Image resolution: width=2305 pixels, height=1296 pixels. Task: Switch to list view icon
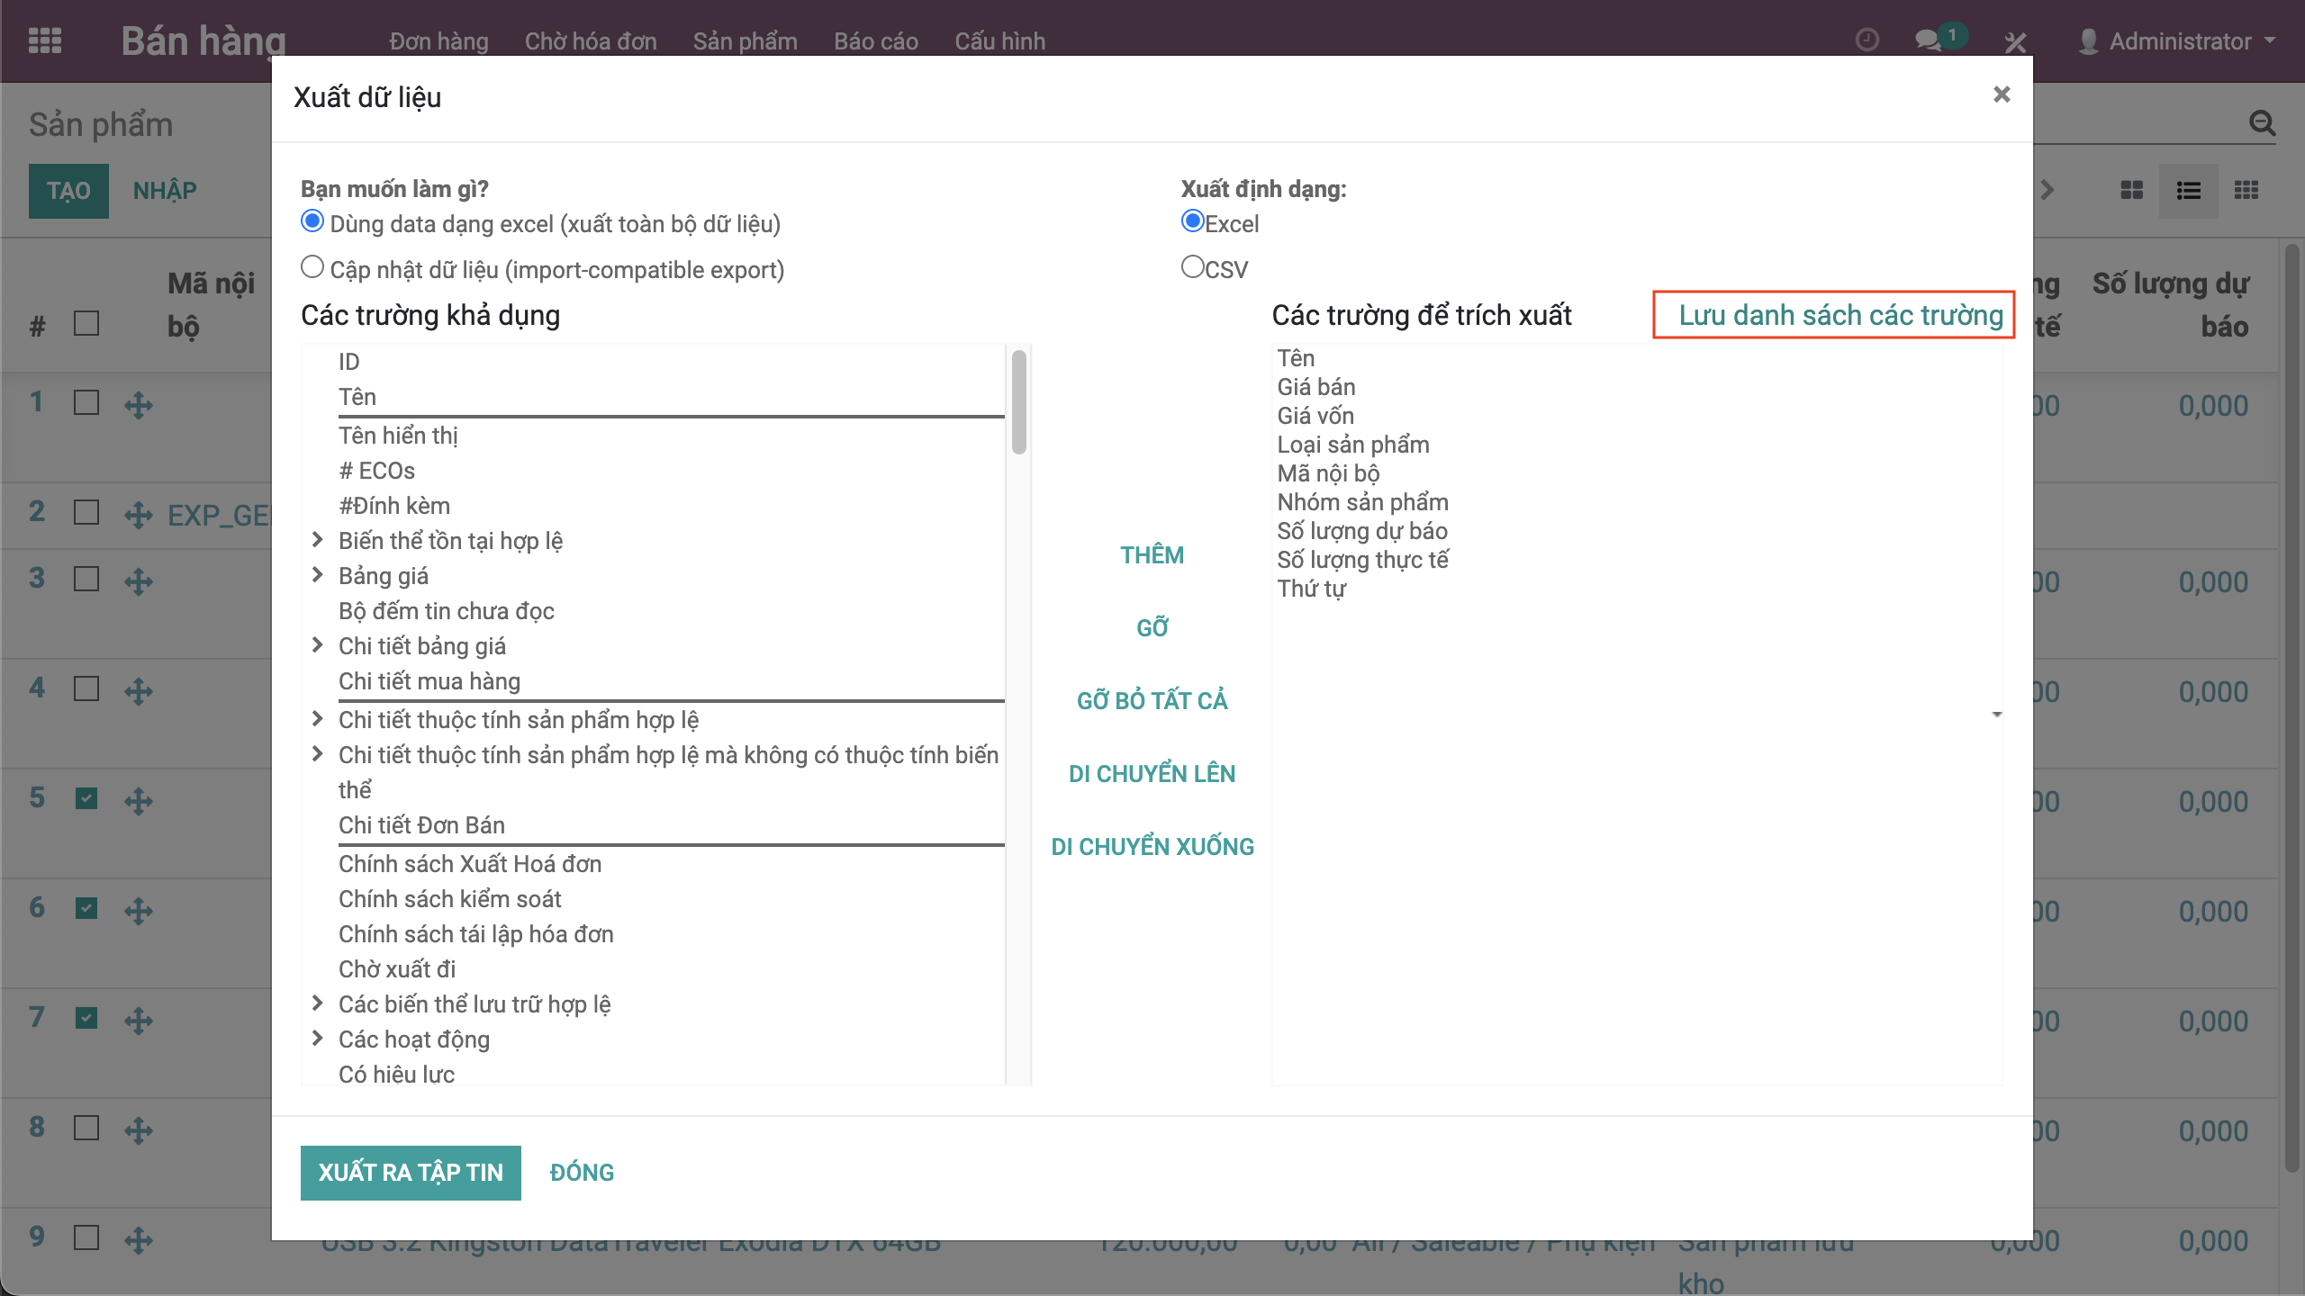click(x=2188, y=190)
